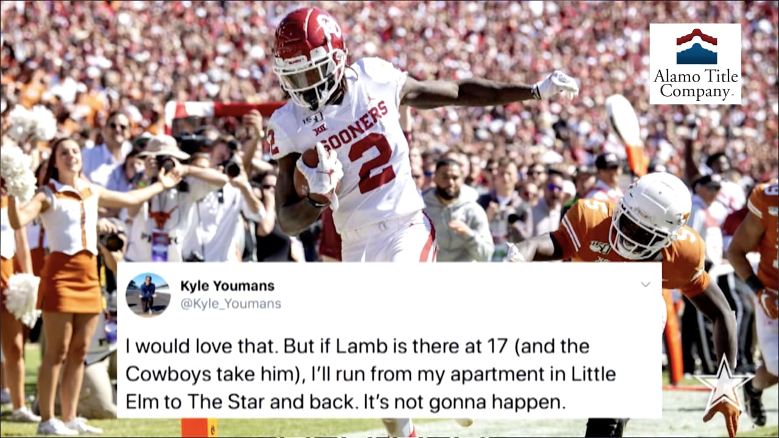The width and height of the screenshot is (779, 438).
Task: Open Kyle Youmans' profile avatar
Action: pos(148,294)
